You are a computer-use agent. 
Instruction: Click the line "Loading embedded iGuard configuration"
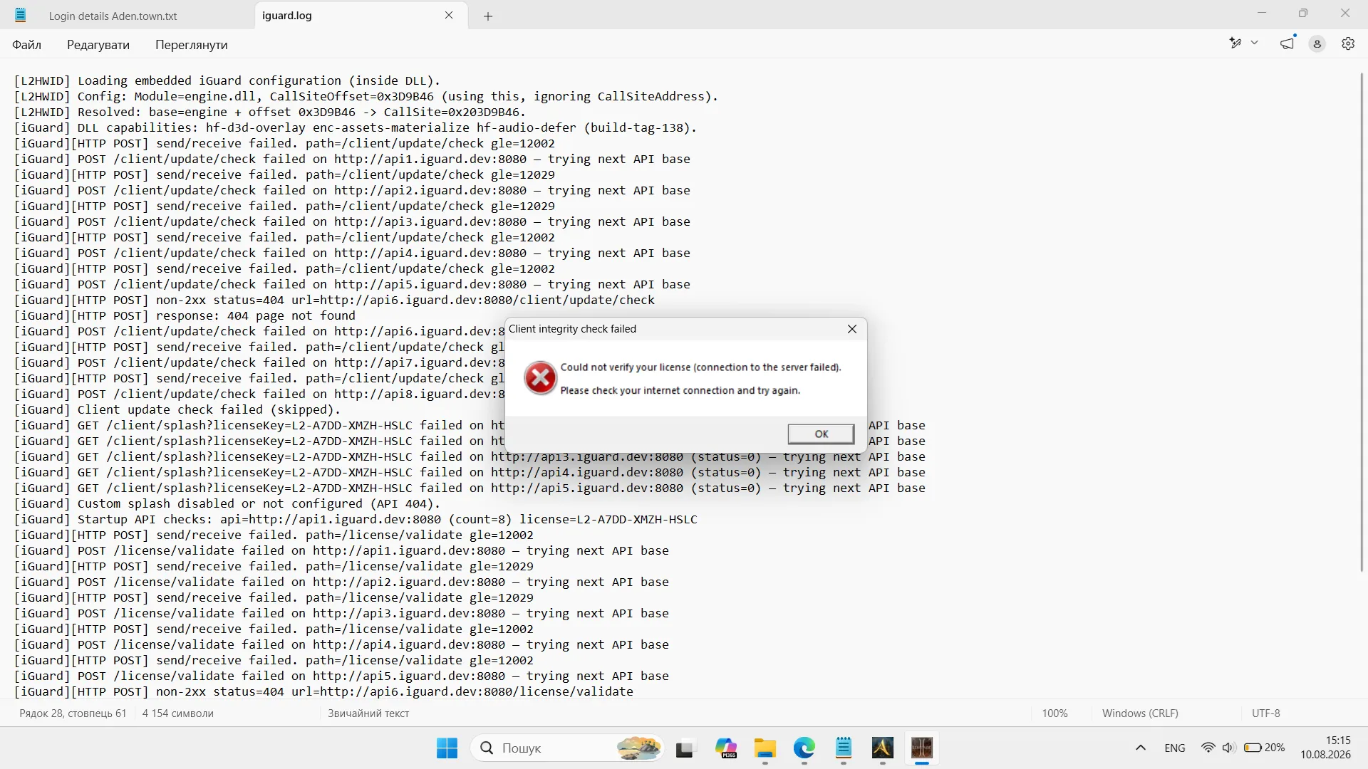[x=227, y=81]
